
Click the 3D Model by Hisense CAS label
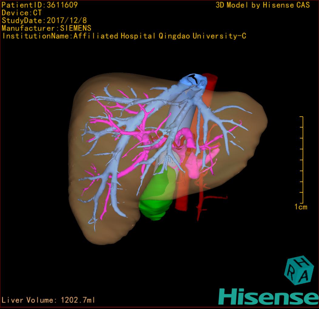[263, 5]
